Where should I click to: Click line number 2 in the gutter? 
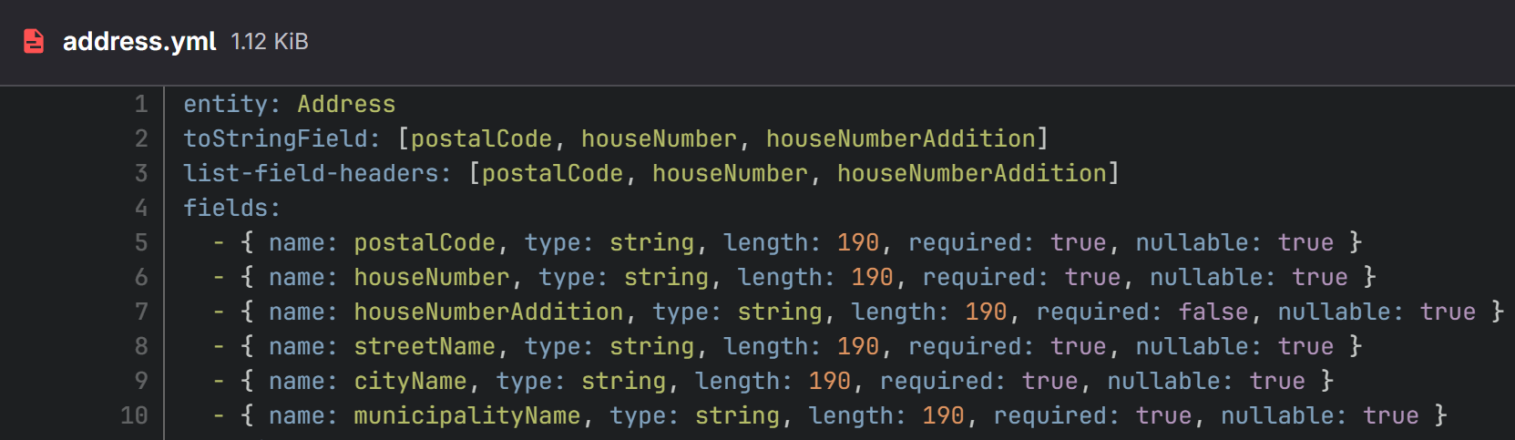pyautogui.click(x=141, y=138)
